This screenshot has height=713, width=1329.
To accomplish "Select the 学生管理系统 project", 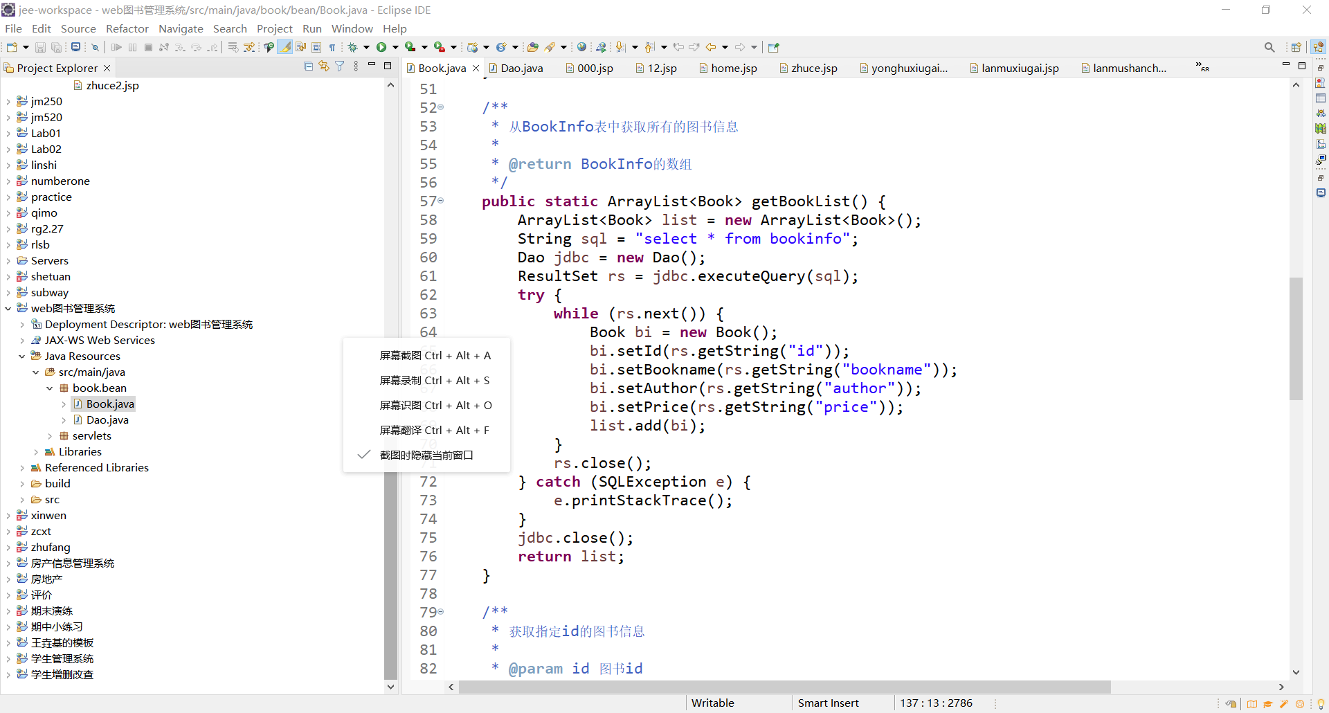I will click(x=55, y=659).
